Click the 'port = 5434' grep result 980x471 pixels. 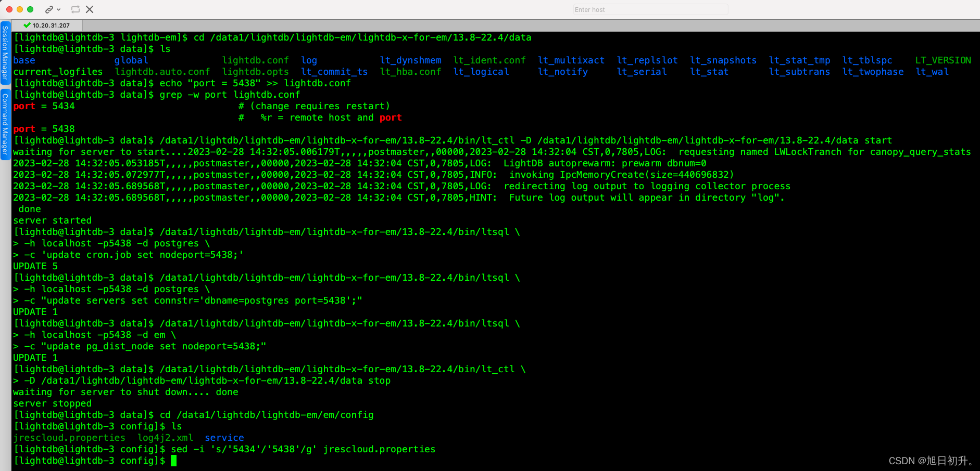(x=44, y=106)
